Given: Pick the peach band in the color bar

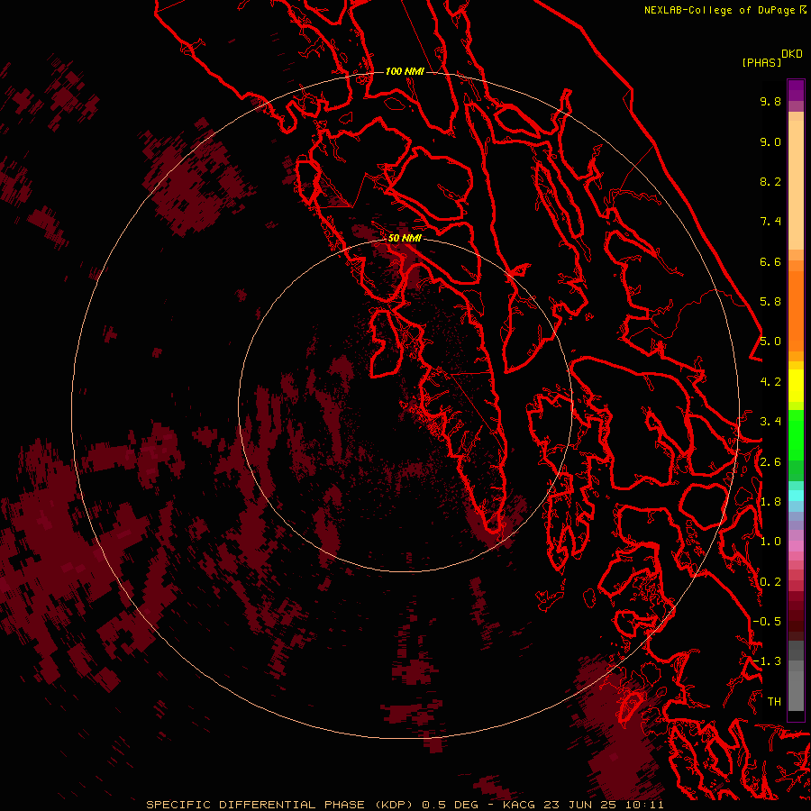Looking at the screenshot, I should point(796,185).
